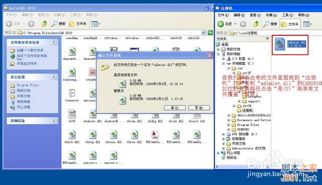The image size is (322, 185).
Task: Select the adlmint.dll file icon
Action: point(280,44)
